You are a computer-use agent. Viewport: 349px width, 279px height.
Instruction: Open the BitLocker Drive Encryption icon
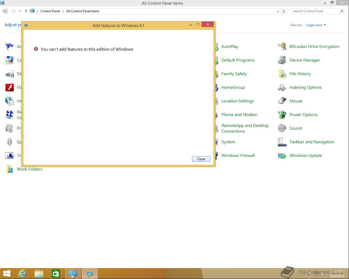click(282, 47)
